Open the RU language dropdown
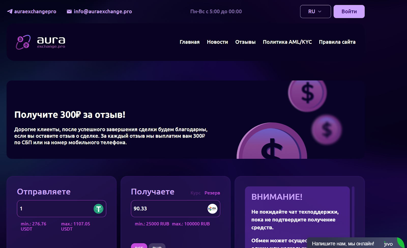 coord(315,11)
